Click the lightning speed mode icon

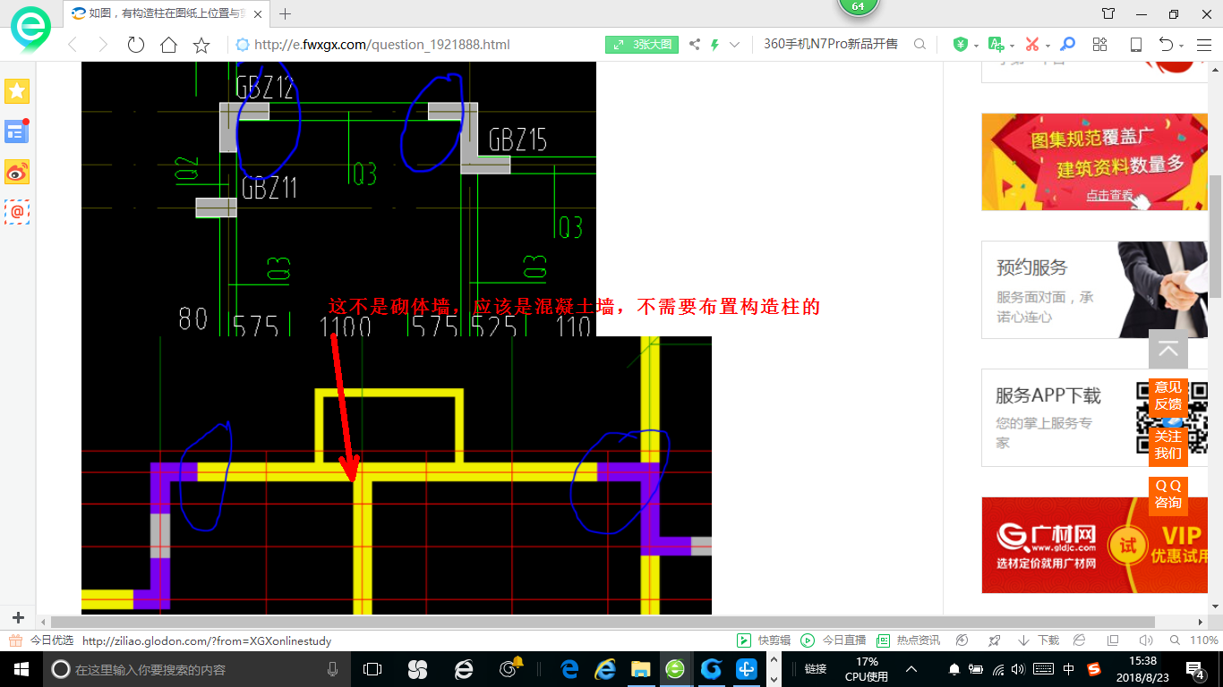pyautogui.click(x=714, y=45)
